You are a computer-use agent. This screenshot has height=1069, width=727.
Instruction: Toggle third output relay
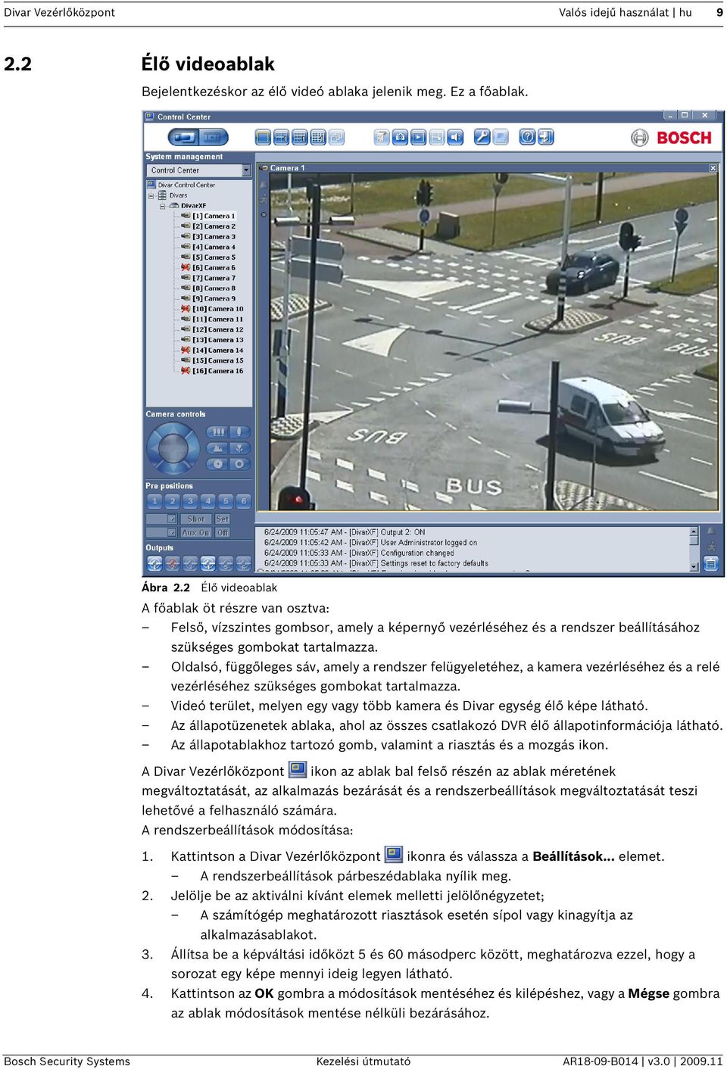[x=190, y=563]
